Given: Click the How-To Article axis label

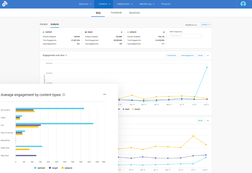Looking at the screenshot, I should (7, 133).
